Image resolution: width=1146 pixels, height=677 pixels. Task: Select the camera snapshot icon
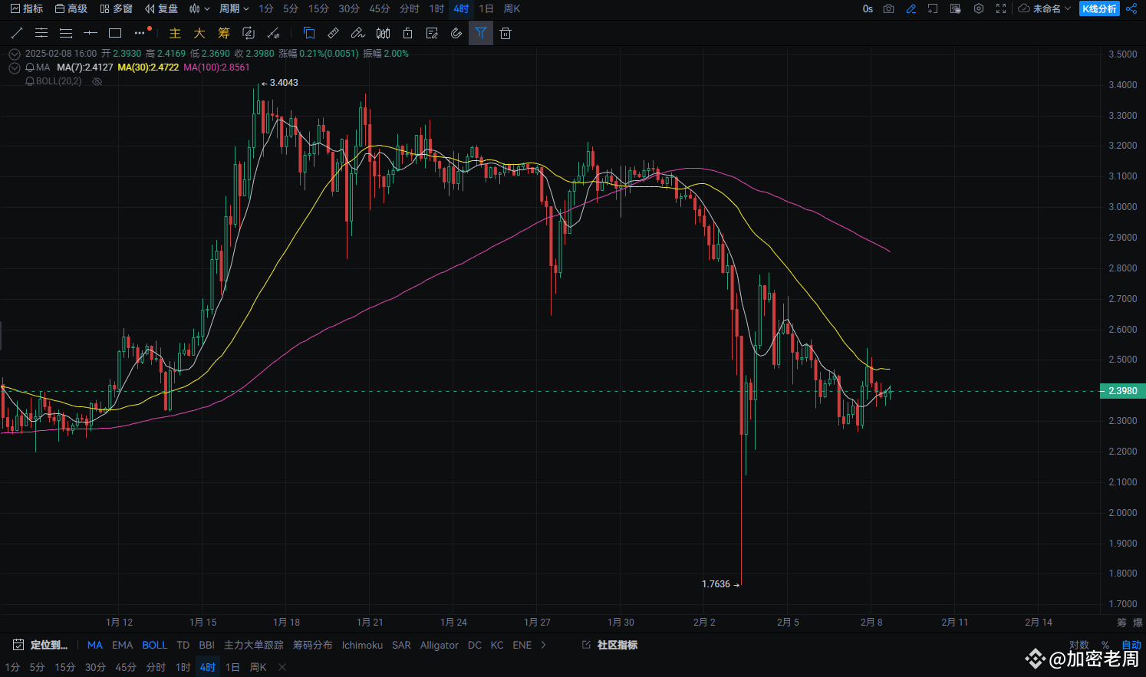888,9
